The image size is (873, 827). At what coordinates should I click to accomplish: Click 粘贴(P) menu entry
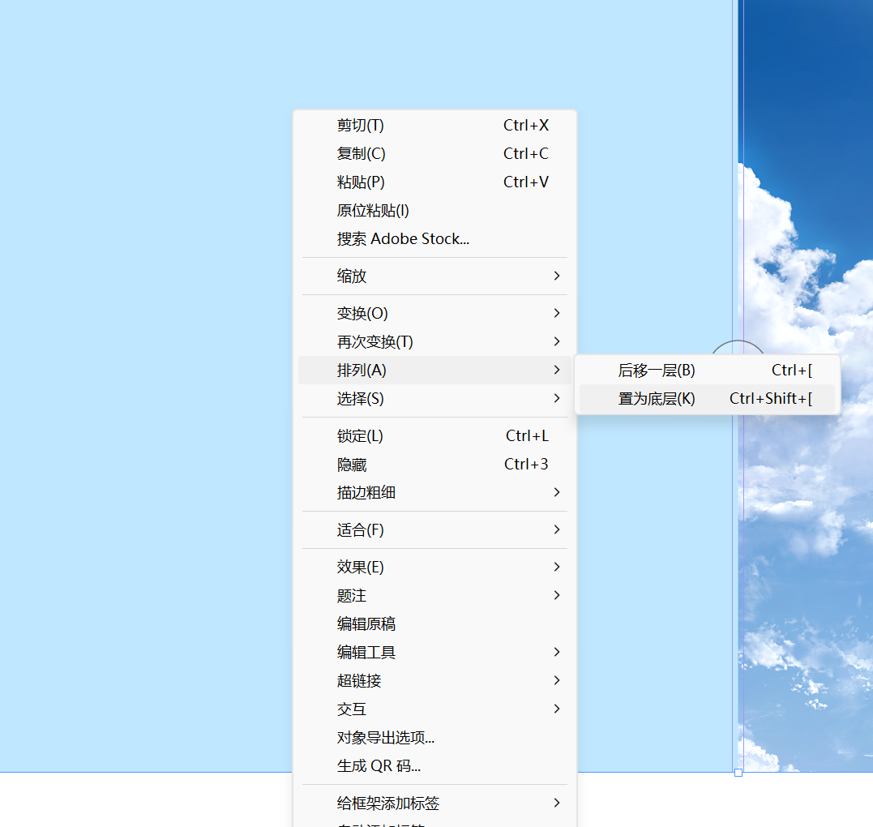(x=361, y=182)
